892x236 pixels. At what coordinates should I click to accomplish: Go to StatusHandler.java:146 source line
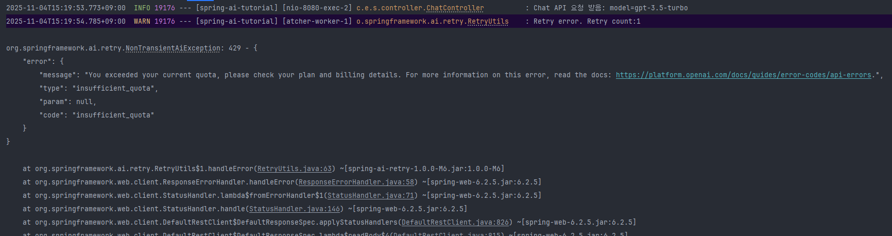tap(294, 209)
